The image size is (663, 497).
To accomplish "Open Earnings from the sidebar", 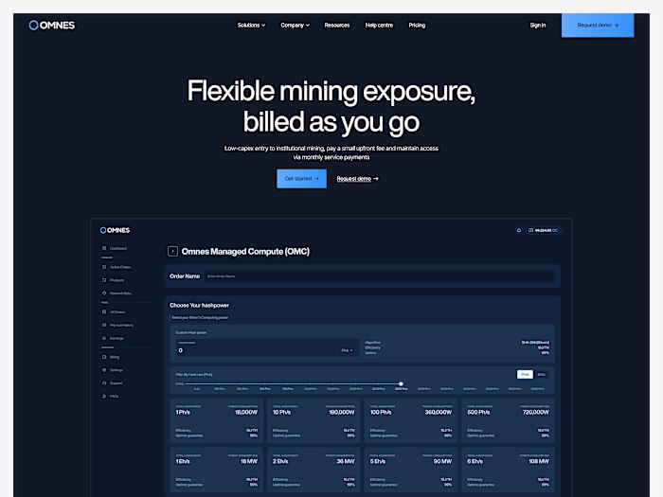I will (113, 338).
